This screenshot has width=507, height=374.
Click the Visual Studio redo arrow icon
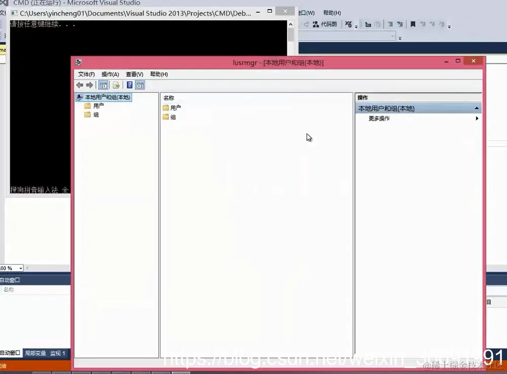(x=306, y=24)
